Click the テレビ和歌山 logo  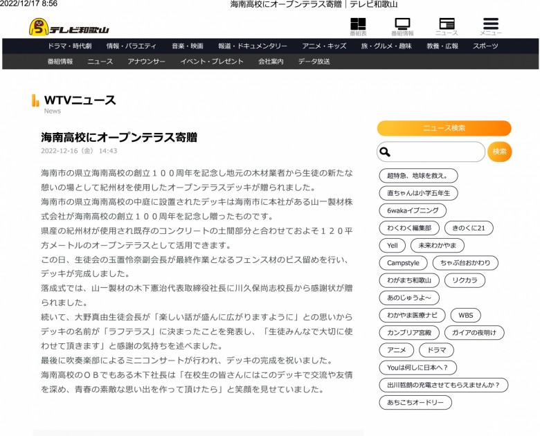[x=69, y=27]
